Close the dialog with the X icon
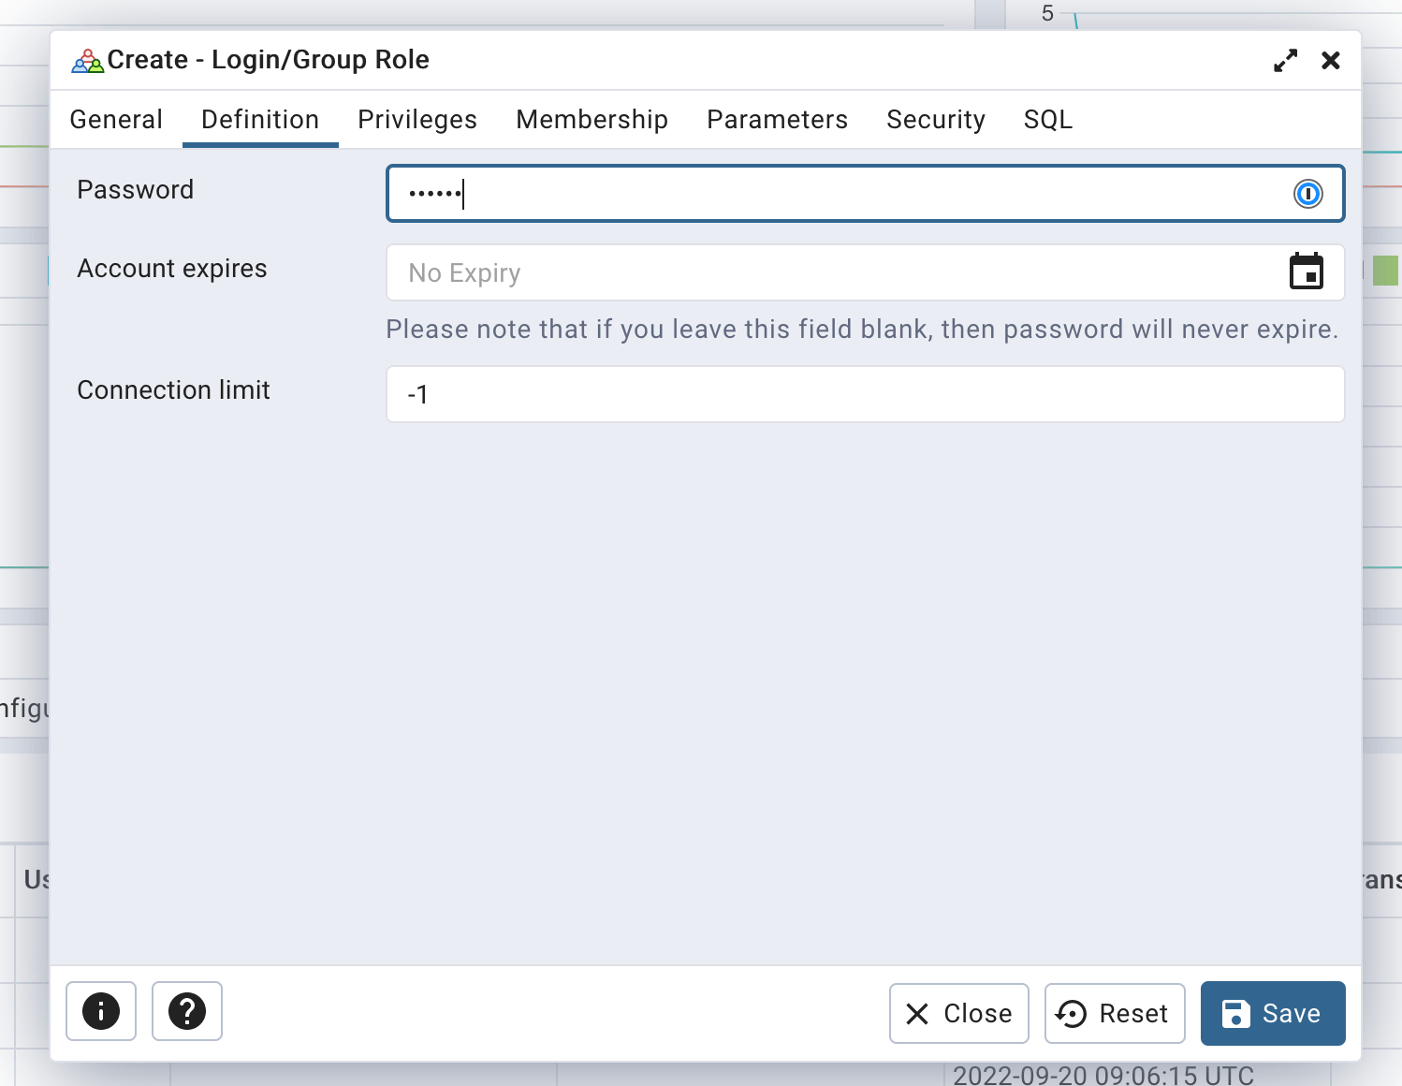Screen dimensions: 1402x1086 point(1330,61)
